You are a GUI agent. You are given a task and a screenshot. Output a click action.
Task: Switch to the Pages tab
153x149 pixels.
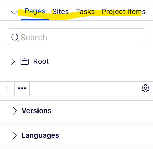35,11
